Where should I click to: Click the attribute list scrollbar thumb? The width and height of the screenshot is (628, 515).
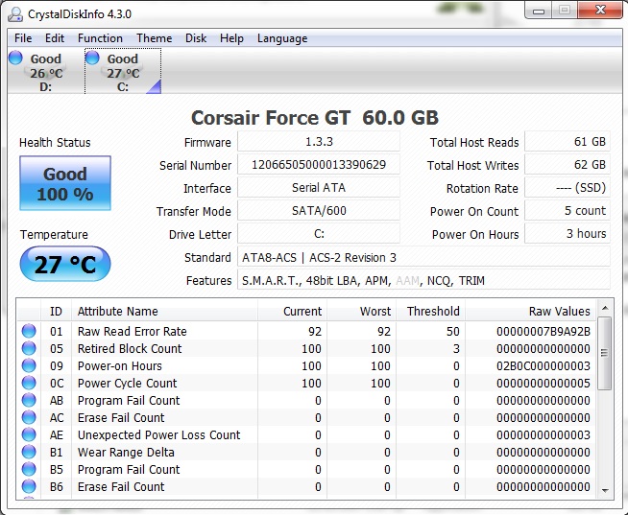605,353
